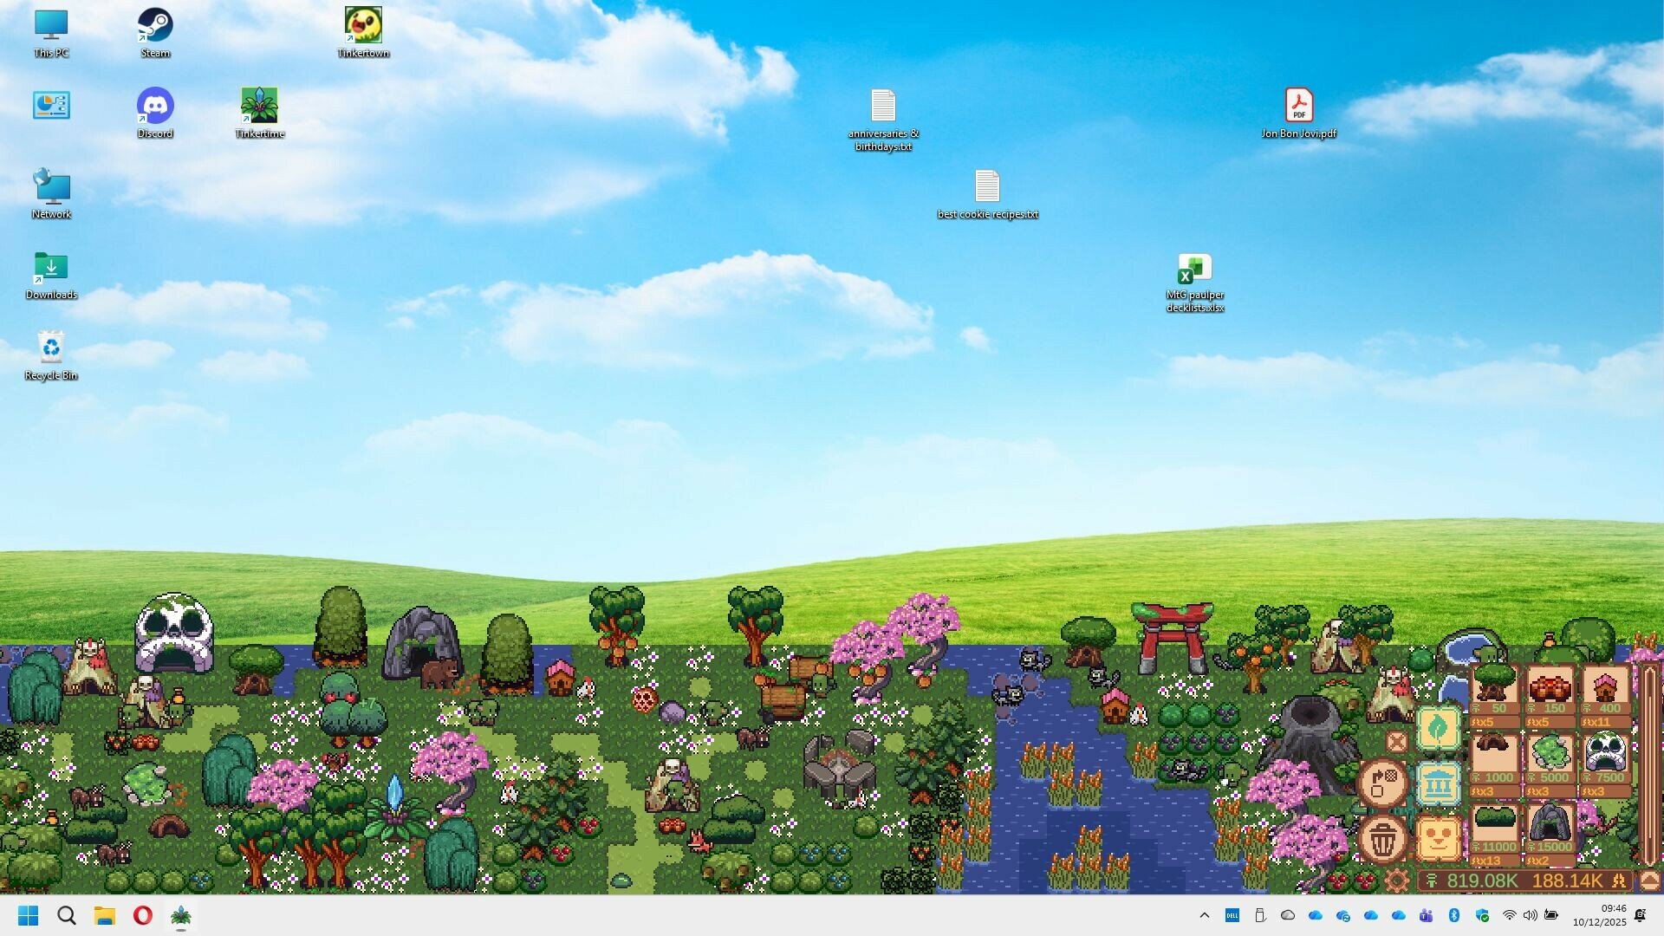1664x936 pixels.
Task: Close the shop panel with the X
Action: click(x=1395, y=742)
